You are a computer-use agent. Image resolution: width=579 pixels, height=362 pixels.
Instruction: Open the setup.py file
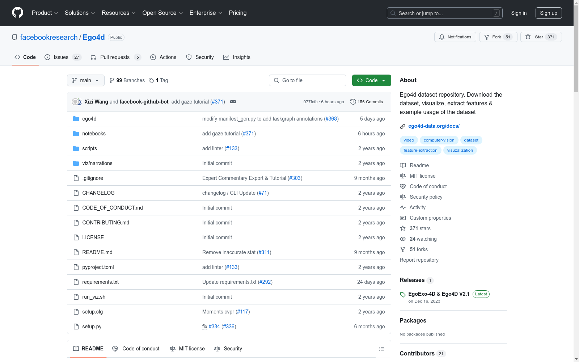92,327
